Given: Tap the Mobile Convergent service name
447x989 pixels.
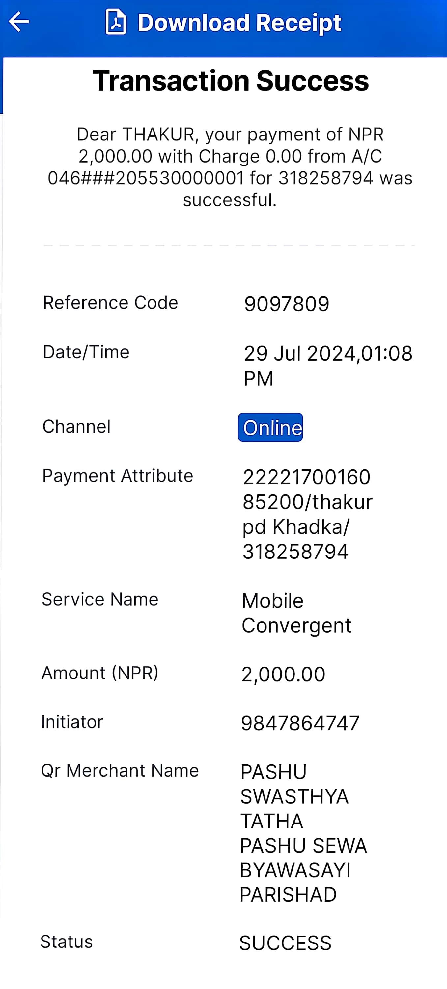Looking at the screenshot, I should point(296,613).
